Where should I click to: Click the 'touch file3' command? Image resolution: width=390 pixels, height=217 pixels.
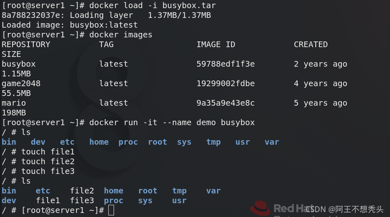click(48, 171)
